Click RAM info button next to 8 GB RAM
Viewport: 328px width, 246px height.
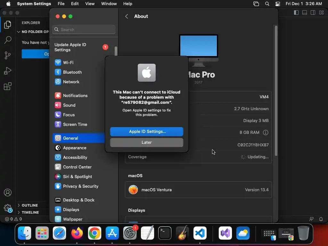point(266,132)
